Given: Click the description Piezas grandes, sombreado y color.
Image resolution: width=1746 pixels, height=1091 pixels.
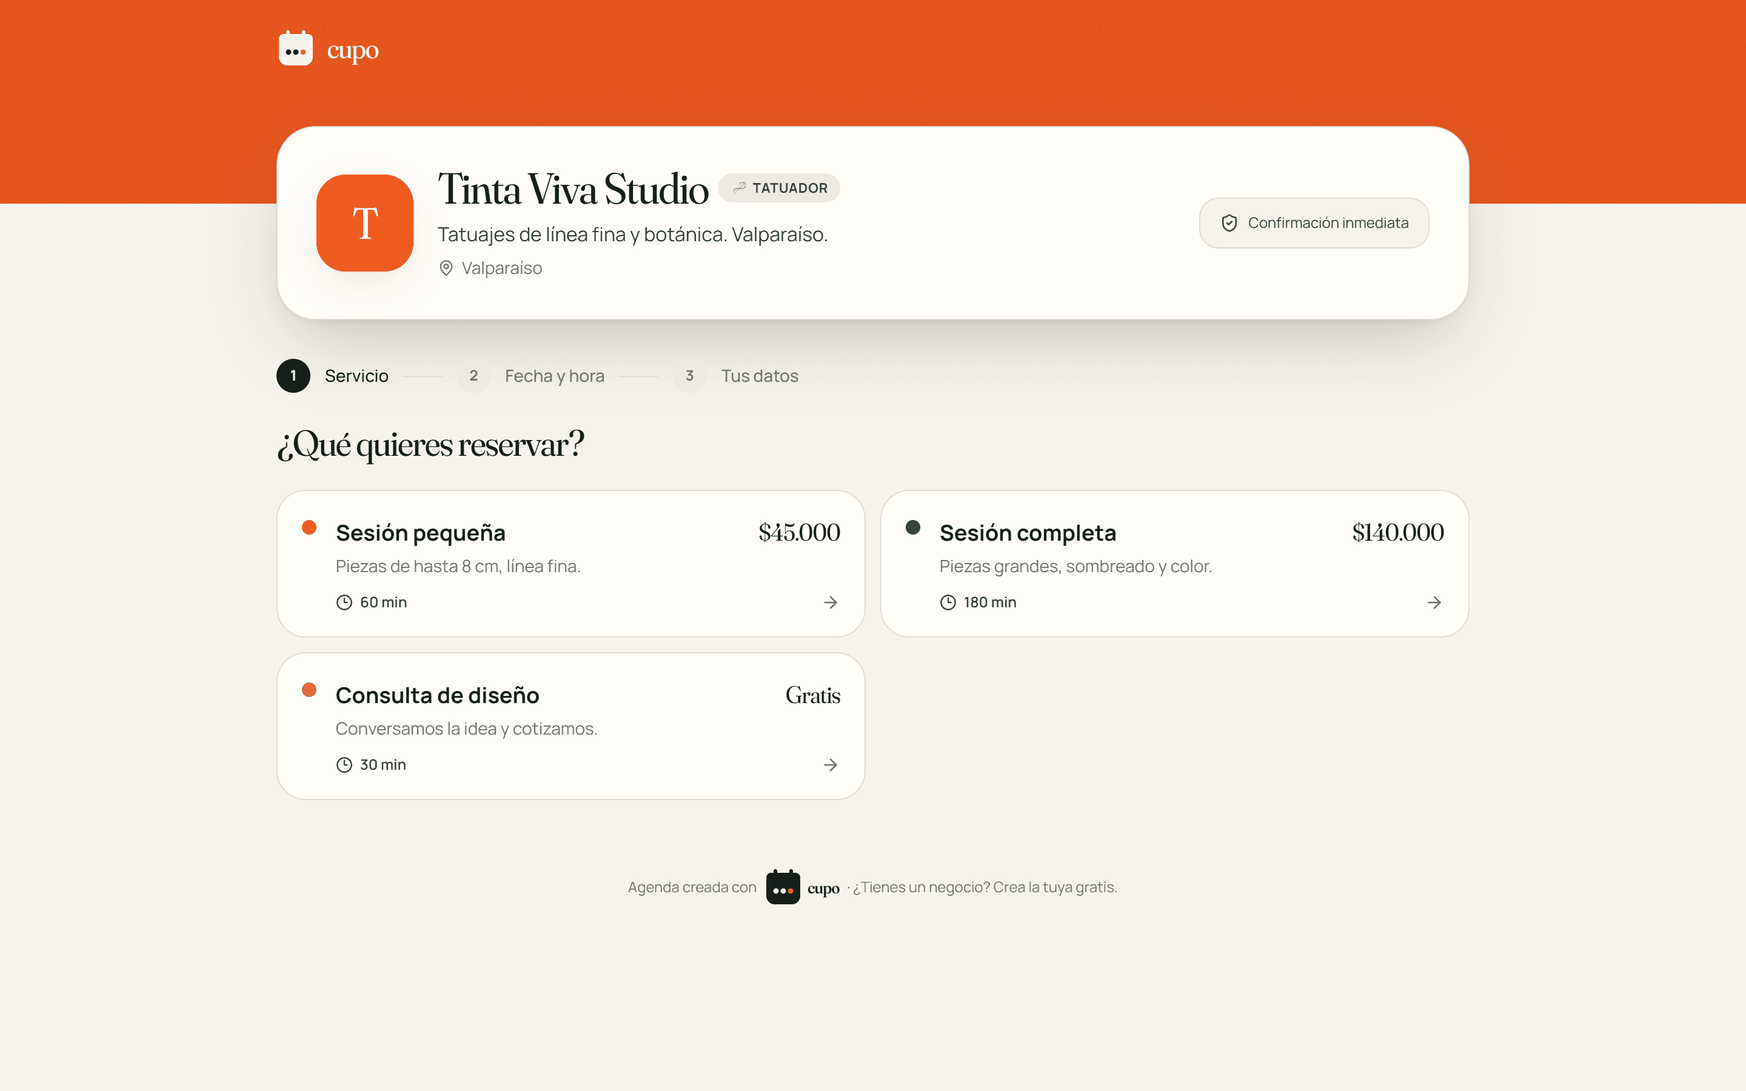Looking at the screenshot, I should [x=1075, y=567].
